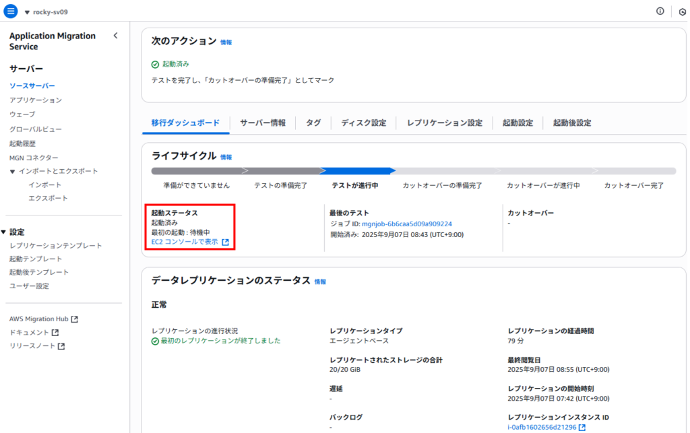This screenshot has width=690, height=433.
Task: Switch to the 移行ダッシュボード tab
Action: pos(185,123)
